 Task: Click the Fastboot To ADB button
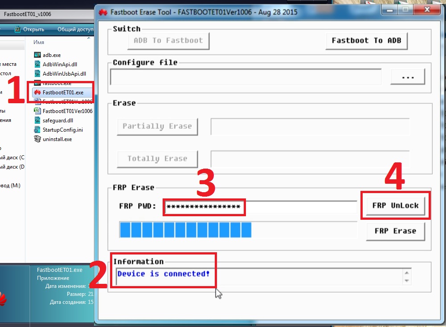(x=366, y=41)
